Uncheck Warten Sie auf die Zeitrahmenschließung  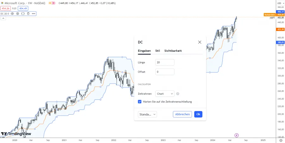140,102
